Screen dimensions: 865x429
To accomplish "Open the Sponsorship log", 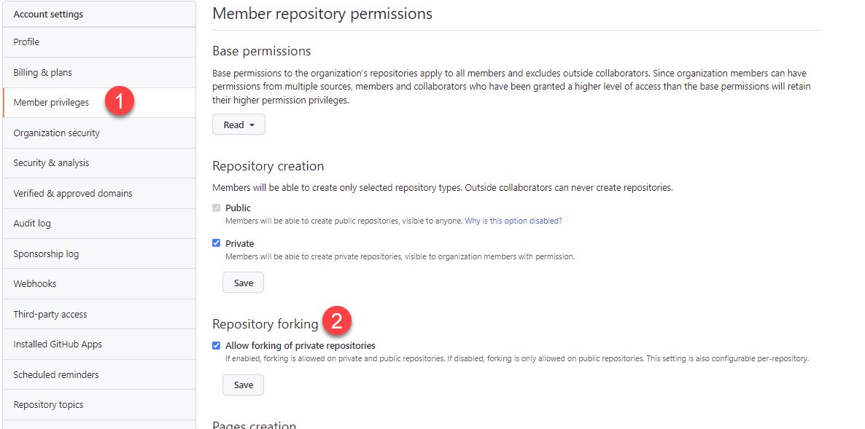I will pyautogui.click(x=46, y=254).
